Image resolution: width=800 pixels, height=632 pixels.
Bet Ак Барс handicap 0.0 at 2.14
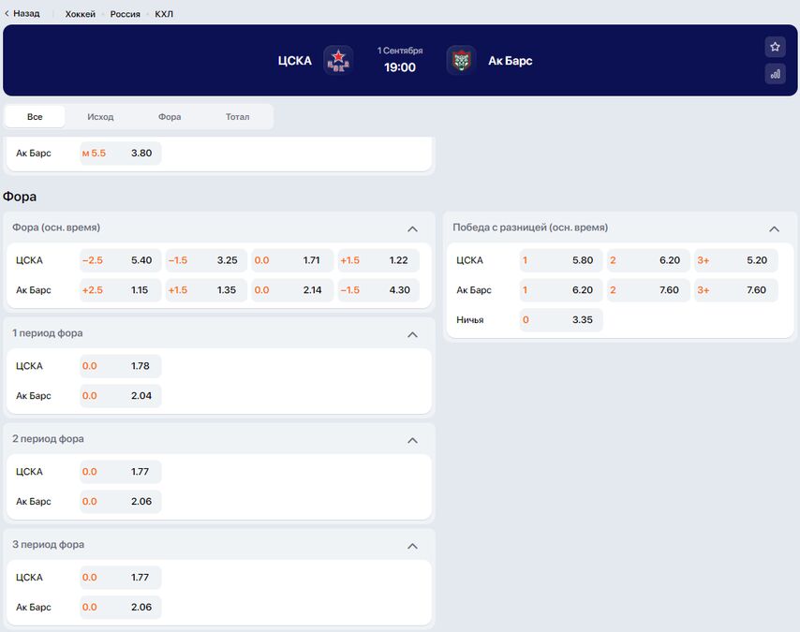pyautogui.click(x=292, y=289)
